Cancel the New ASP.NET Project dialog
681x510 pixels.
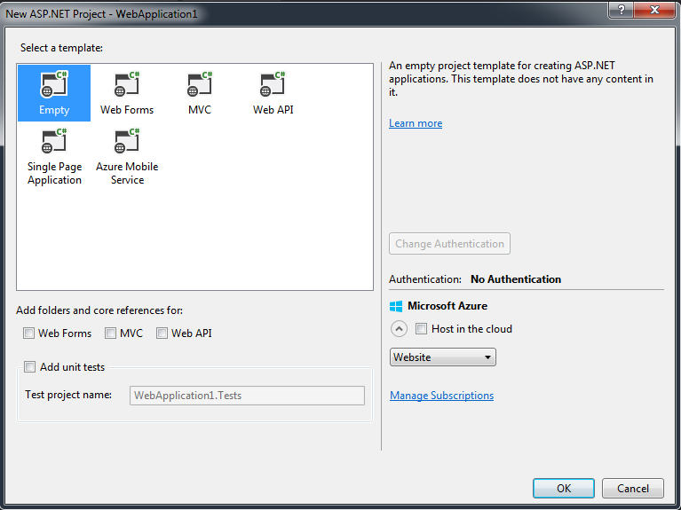(633, 489)
